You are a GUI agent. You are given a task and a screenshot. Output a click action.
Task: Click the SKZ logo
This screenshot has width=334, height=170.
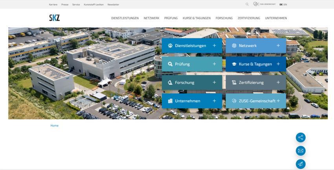pos(54,18)
